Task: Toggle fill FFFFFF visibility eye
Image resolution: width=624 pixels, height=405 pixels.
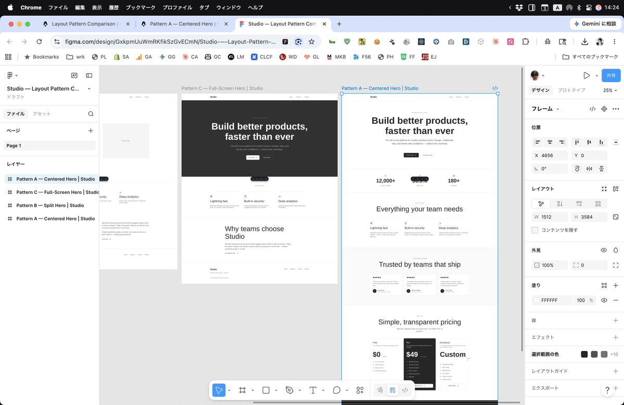Action: pos(604,301)
